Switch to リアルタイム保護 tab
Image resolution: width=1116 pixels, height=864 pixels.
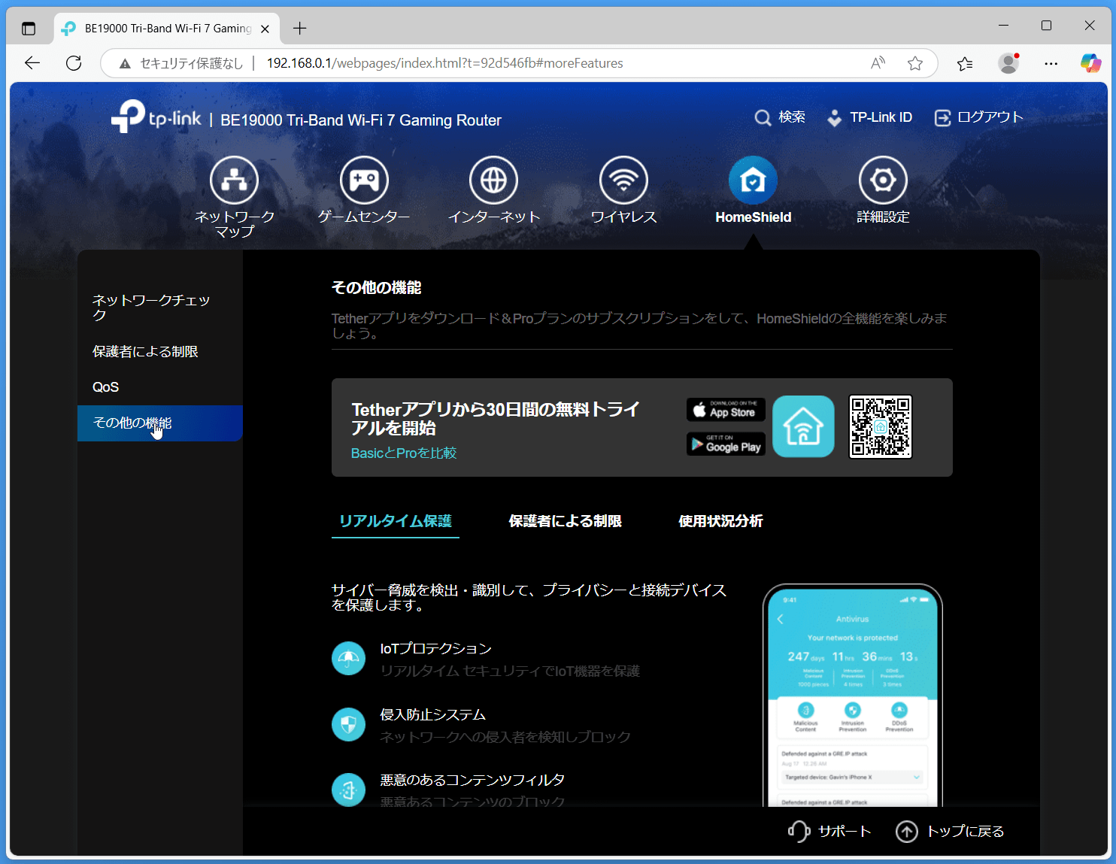[x=396, y=521]
